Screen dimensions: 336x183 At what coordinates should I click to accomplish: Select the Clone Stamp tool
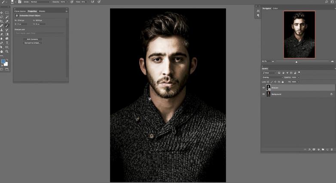[2, 30]
